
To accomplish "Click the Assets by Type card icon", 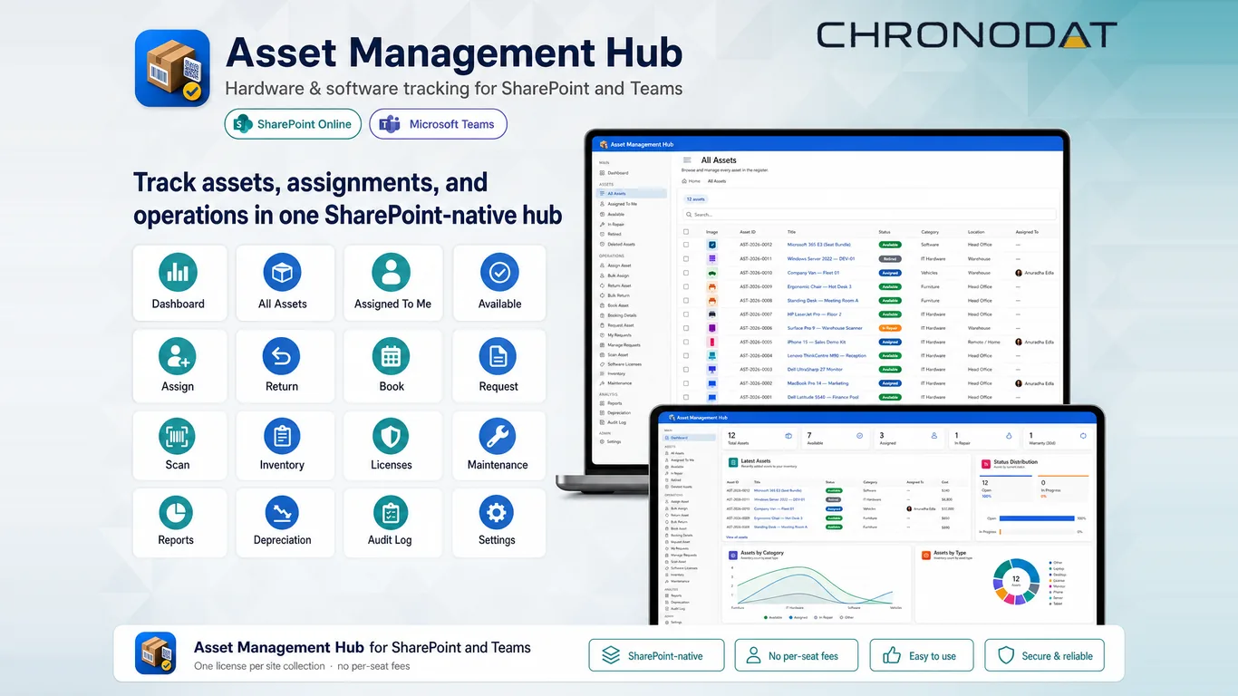I will (x=925, y=554).
